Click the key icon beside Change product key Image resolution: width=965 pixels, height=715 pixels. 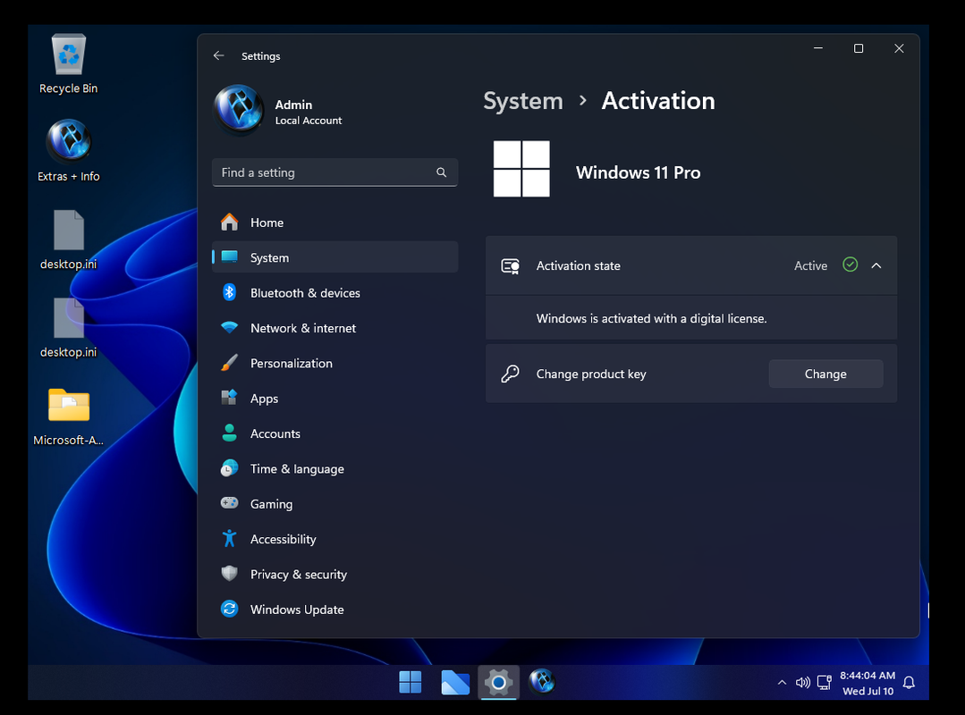click(510, 374)
